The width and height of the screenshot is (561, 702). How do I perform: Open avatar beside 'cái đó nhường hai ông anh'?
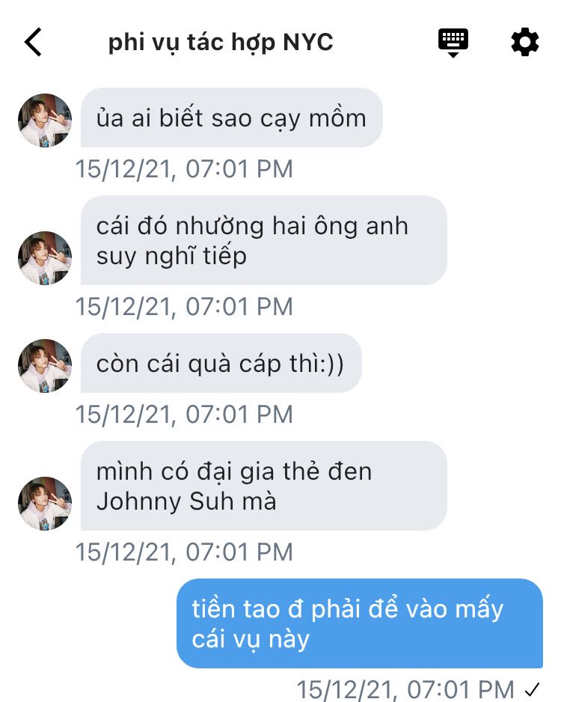click(45, 258)
